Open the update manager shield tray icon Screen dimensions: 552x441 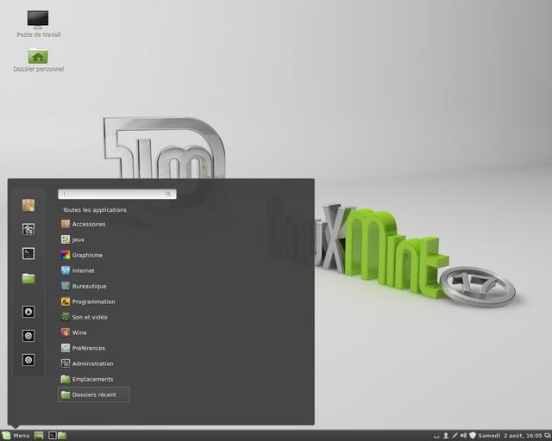coord(473,435)
